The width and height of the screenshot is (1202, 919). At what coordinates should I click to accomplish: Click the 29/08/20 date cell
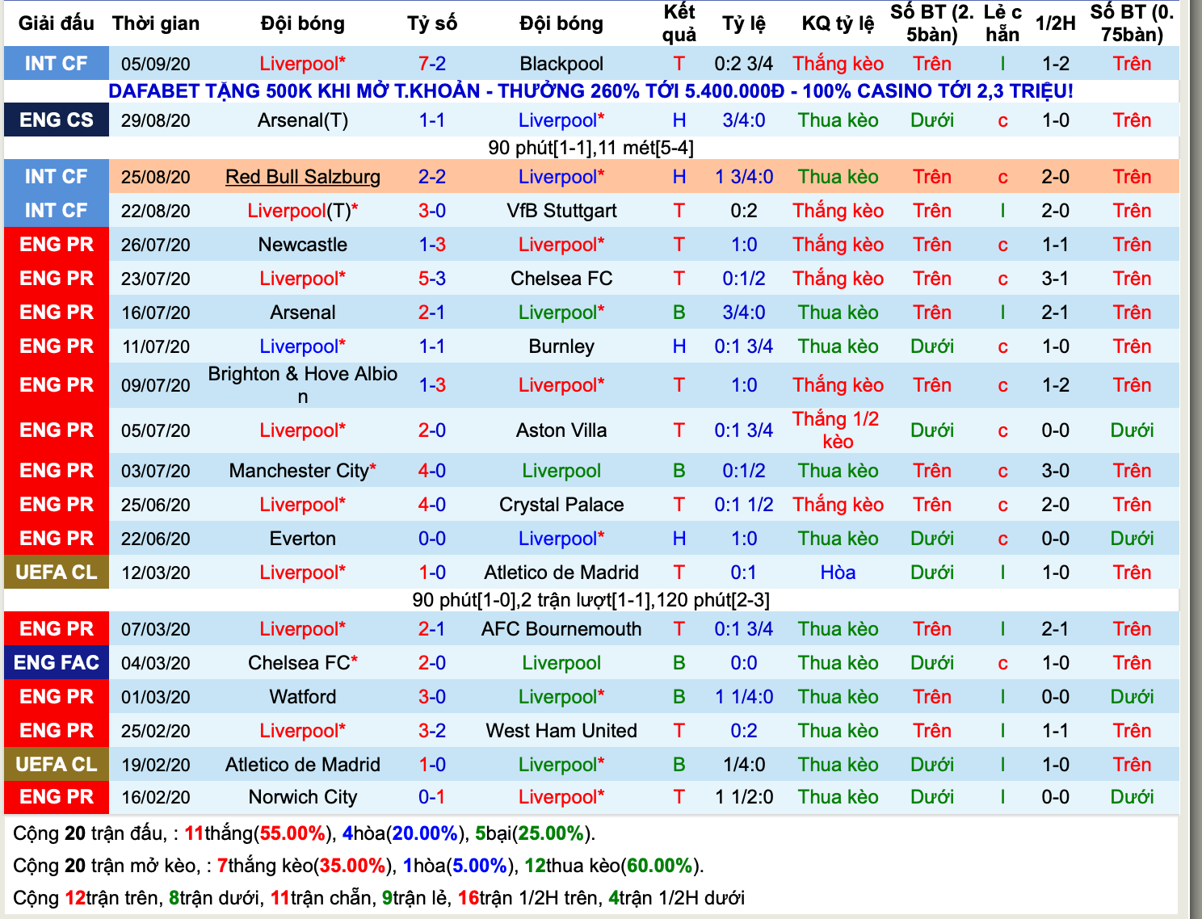pyautogui.click(x=156, y=120)
